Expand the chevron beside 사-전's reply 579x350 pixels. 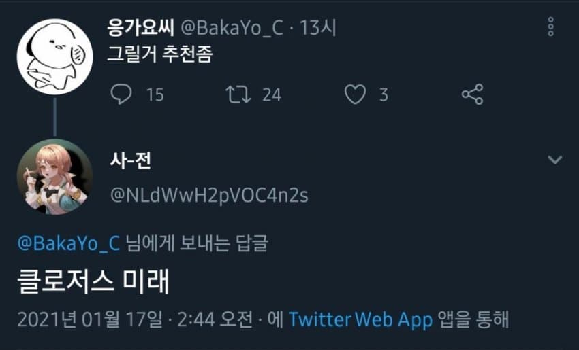pos(555,160)
